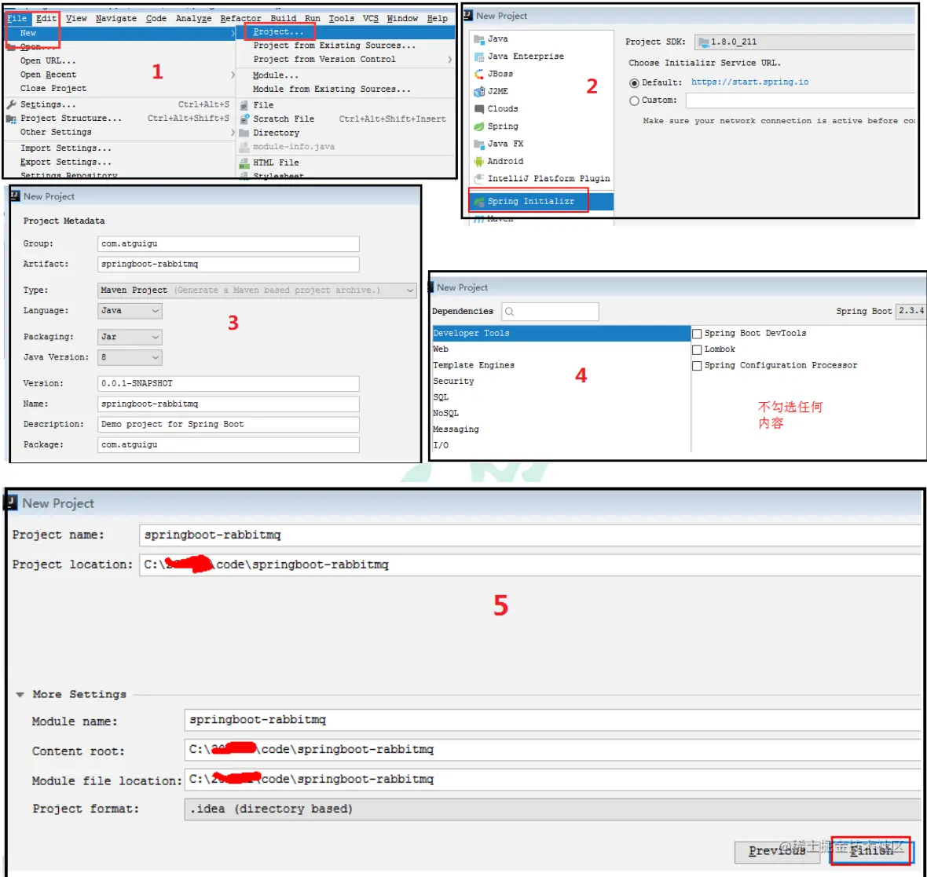Image resolution: width=927 pixels, height=877 pixels.
Task: Click the Previous button
Action: pyautogui.click(x=777, y=851)
